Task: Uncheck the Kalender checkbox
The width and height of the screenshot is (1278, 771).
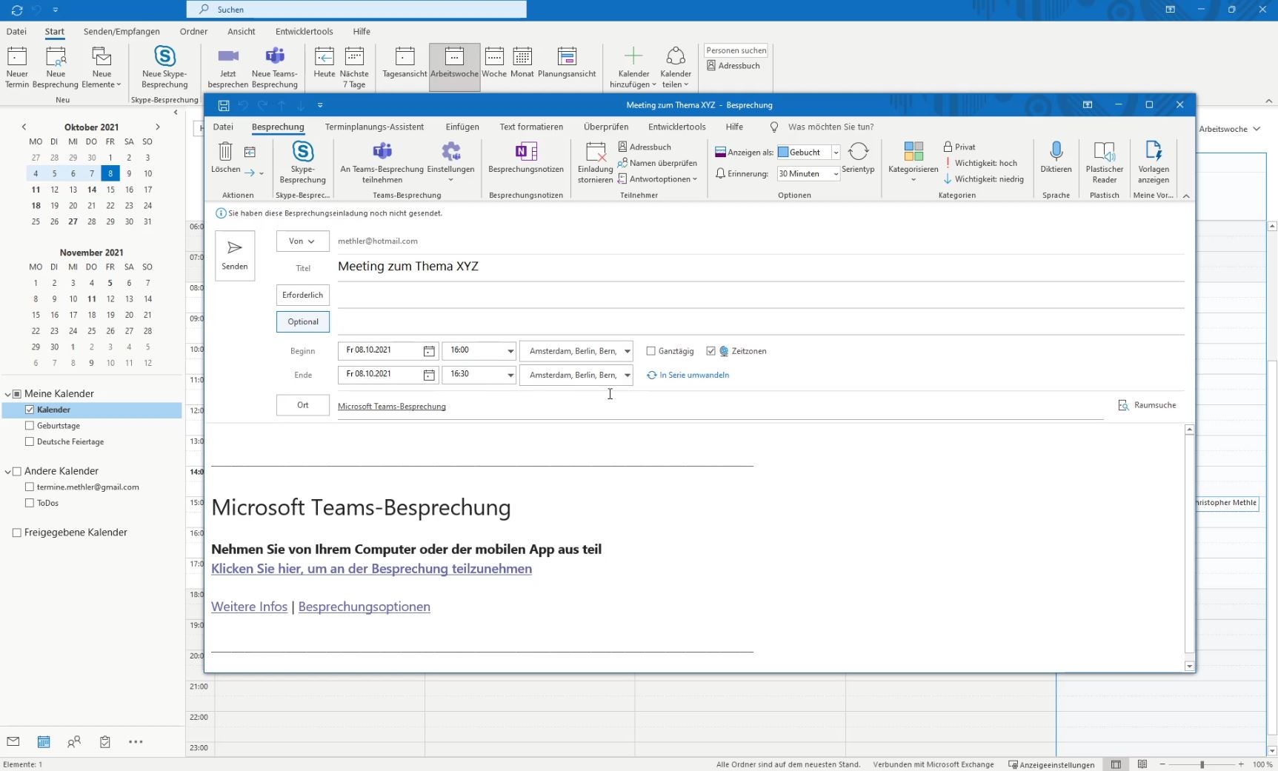Action: point(30,410)
